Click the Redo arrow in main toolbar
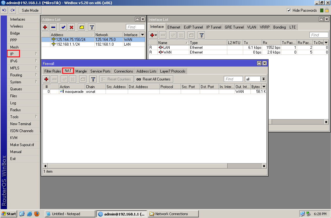 [12, 10]
